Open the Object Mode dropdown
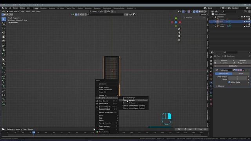Screen dimensions: 251x141 coord(13,11)
